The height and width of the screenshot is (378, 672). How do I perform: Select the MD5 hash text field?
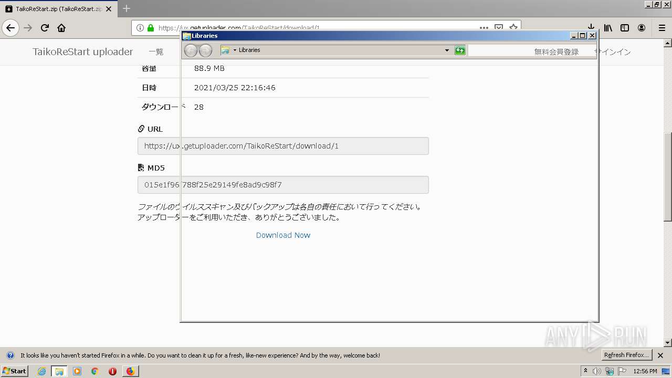(x=283, y=185)
